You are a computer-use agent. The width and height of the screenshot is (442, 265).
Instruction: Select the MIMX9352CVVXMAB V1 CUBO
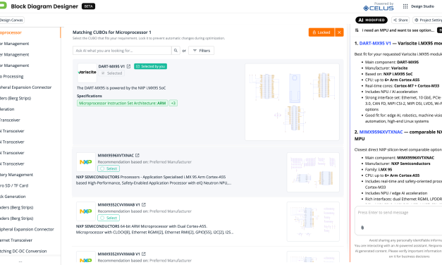109,218
